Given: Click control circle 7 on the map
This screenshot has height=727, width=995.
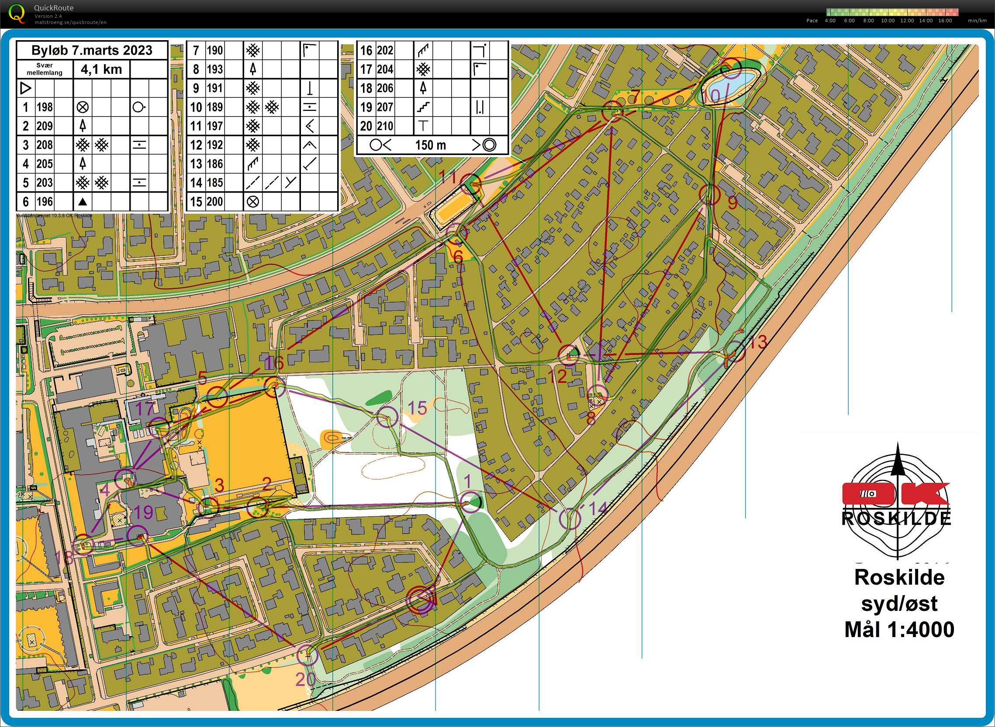Looking at the screenshot, I should tap(613, 110).
